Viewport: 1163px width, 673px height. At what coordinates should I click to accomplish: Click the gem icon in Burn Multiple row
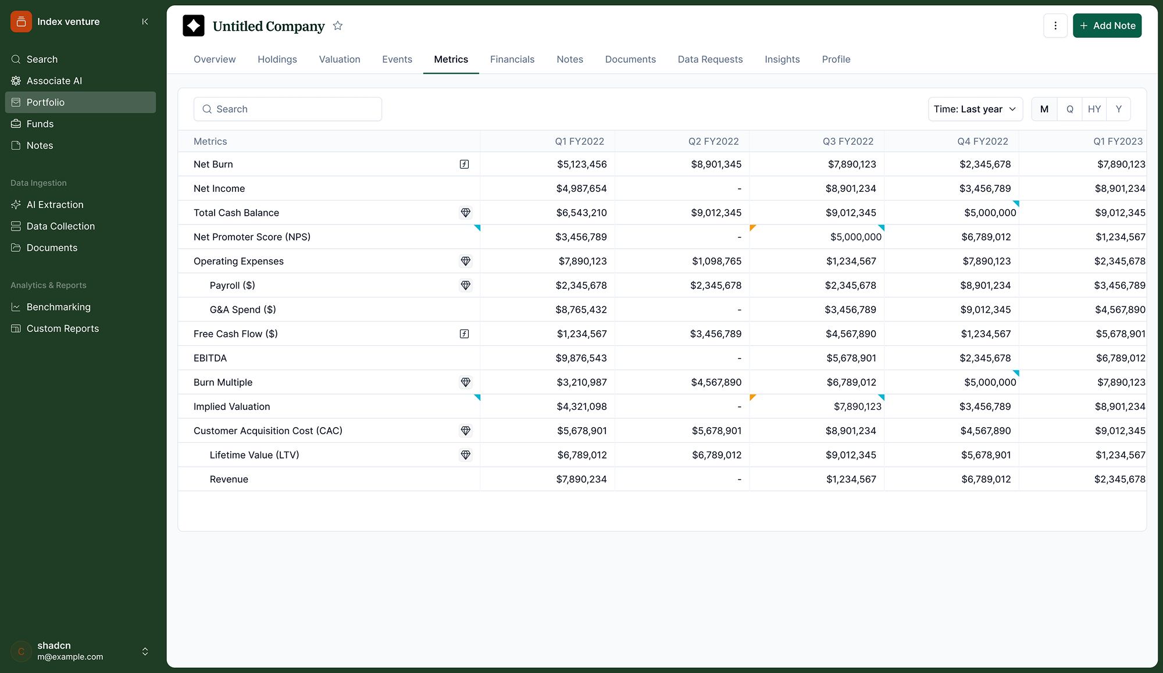pyautogui.click(x=466, y=382)
